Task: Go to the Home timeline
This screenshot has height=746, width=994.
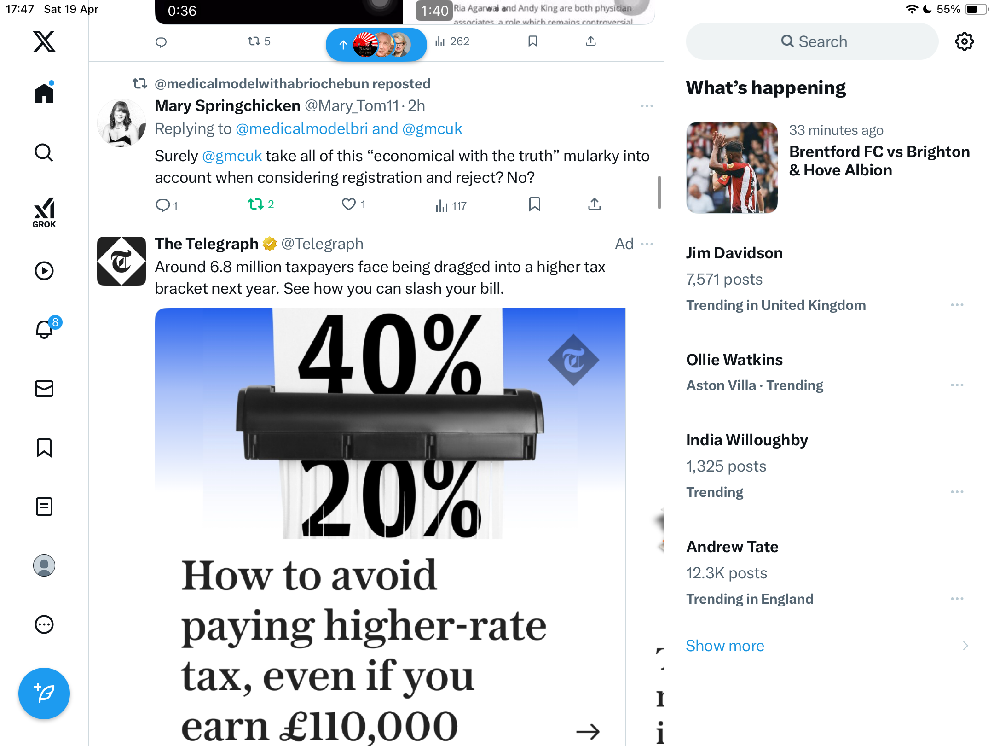Action: click(x=44, y=93)
